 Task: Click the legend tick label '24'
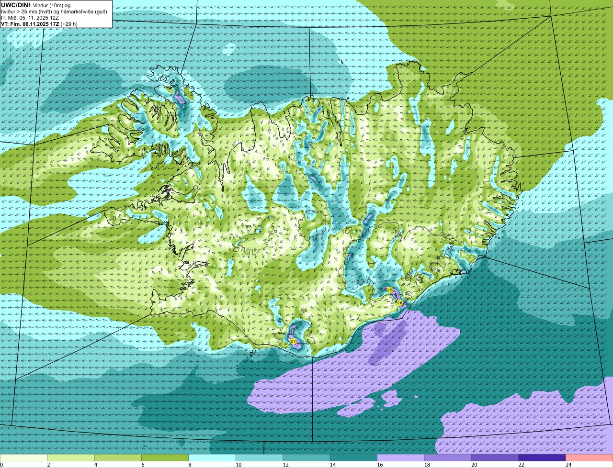coord(568,465)
